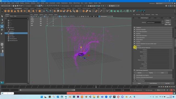Activate the Move tool in the toolbox

tap(2, 26)
